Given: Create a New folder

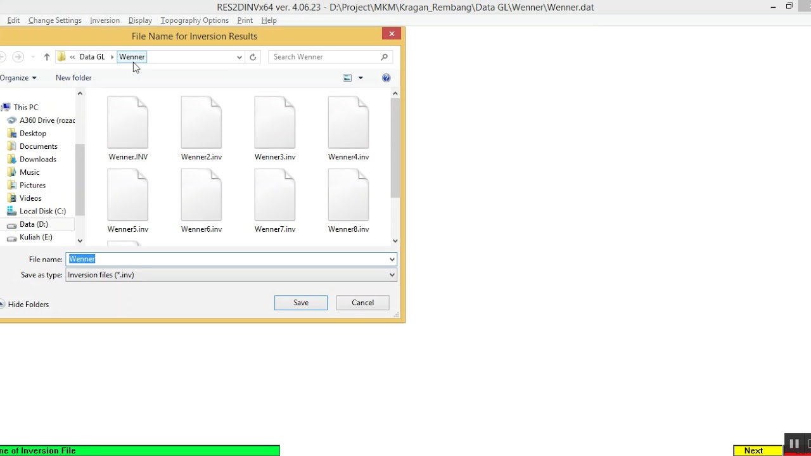Looking at the screenshot, I should [x=73, y=78].
